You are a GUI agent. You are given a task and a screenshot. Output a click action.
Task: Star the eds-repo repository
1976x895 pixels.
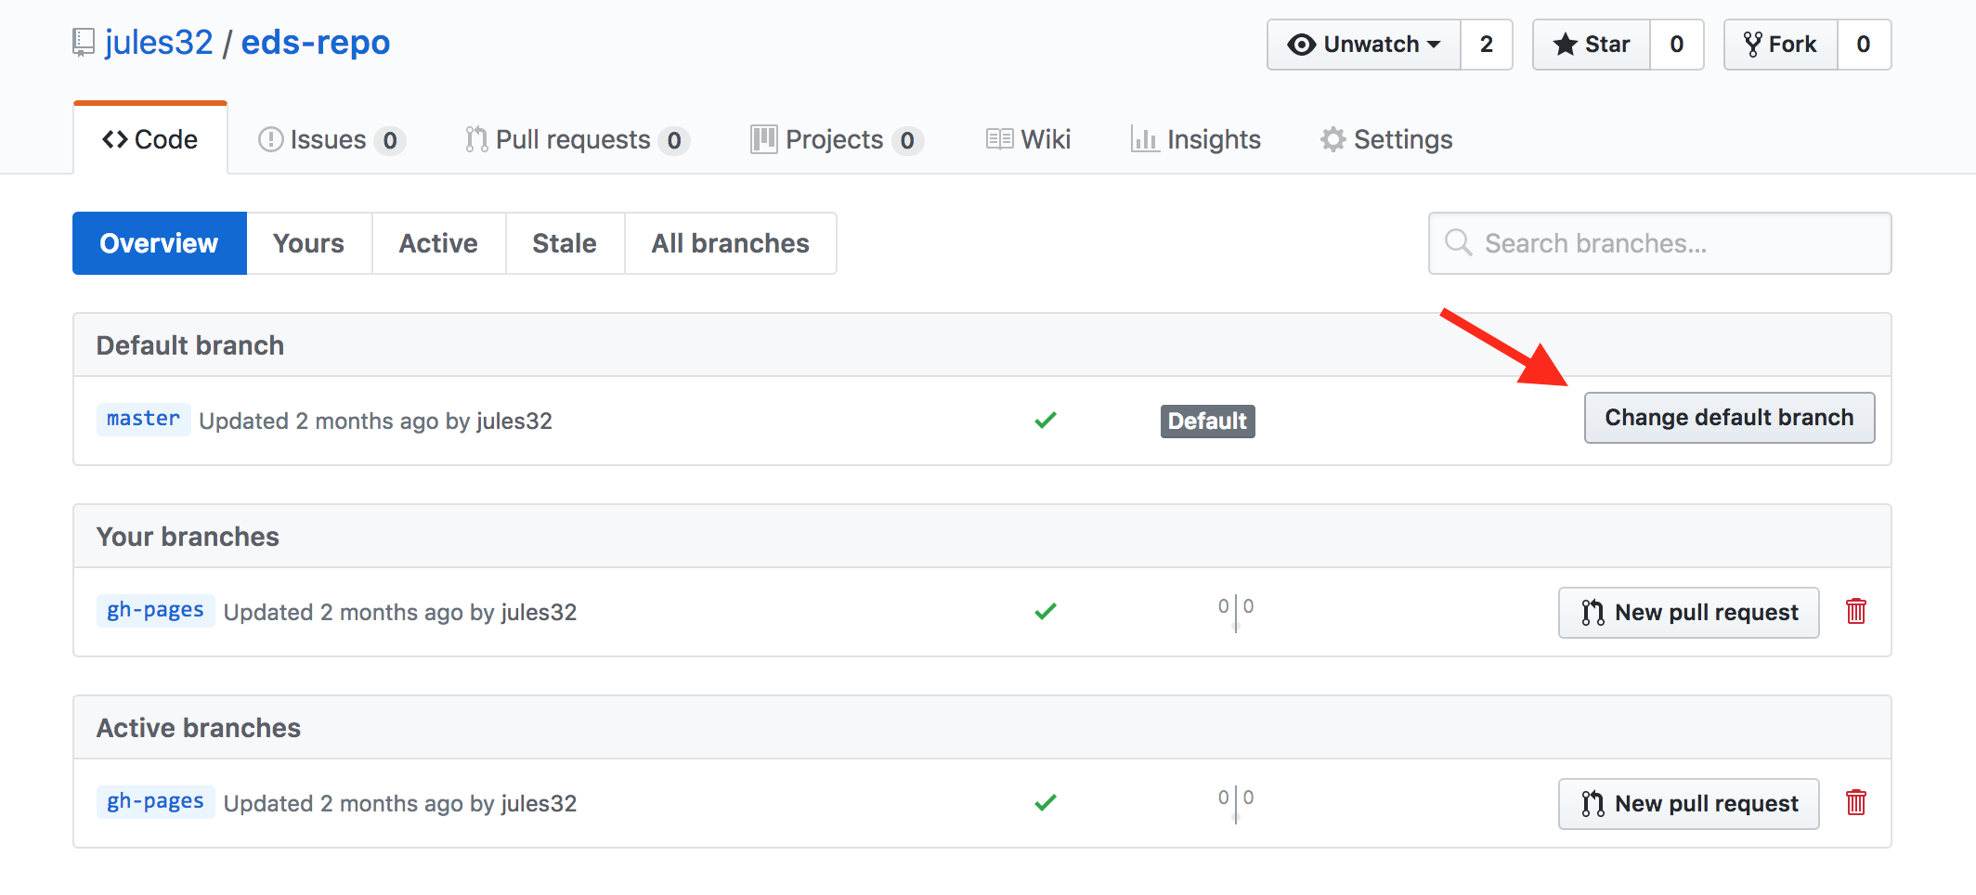point(1592,45)
